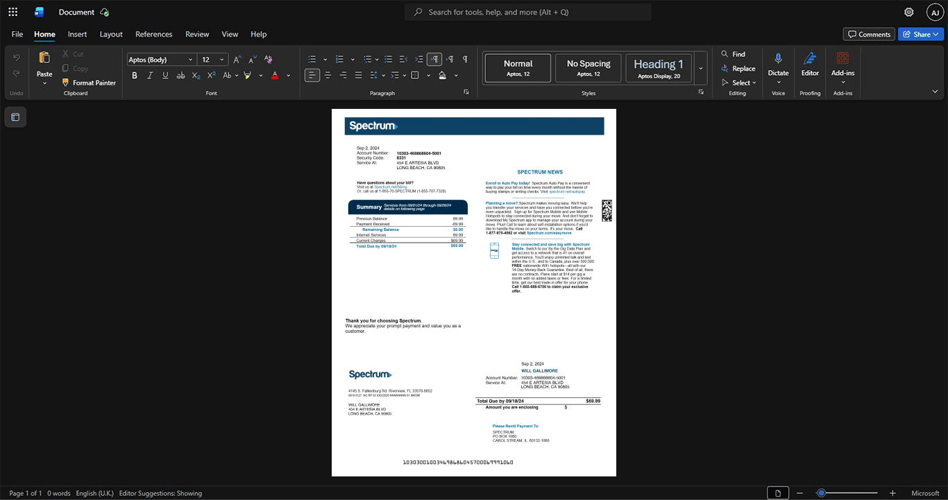
Task: Click the Borders icon
Action: click(415, 75)
